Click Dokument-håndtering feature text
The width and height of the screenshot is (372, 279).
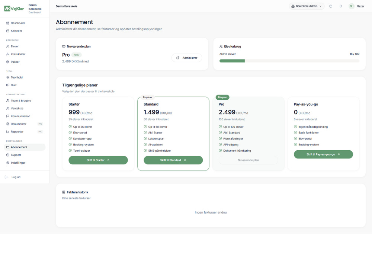(x=237, y=151)
